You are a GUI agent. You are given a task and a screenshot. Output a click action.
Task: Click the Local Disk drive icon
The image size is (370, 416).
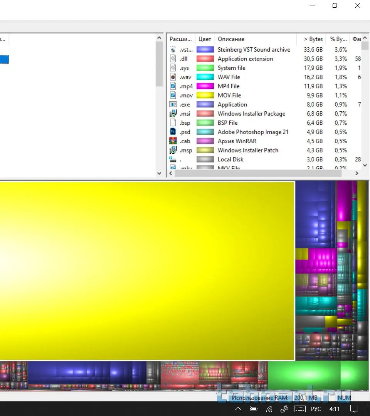click(173, 159)
